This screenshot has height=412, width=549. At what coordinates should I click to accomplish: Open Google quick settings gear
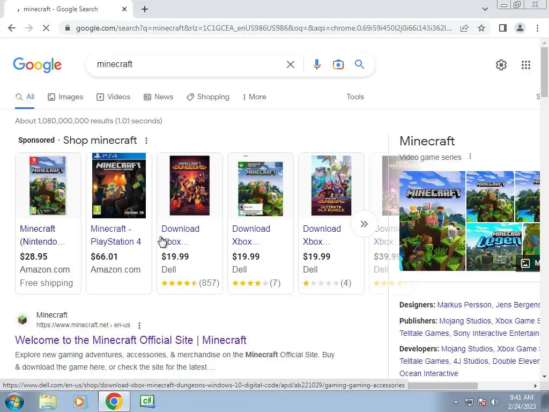[x=501, y=65]
